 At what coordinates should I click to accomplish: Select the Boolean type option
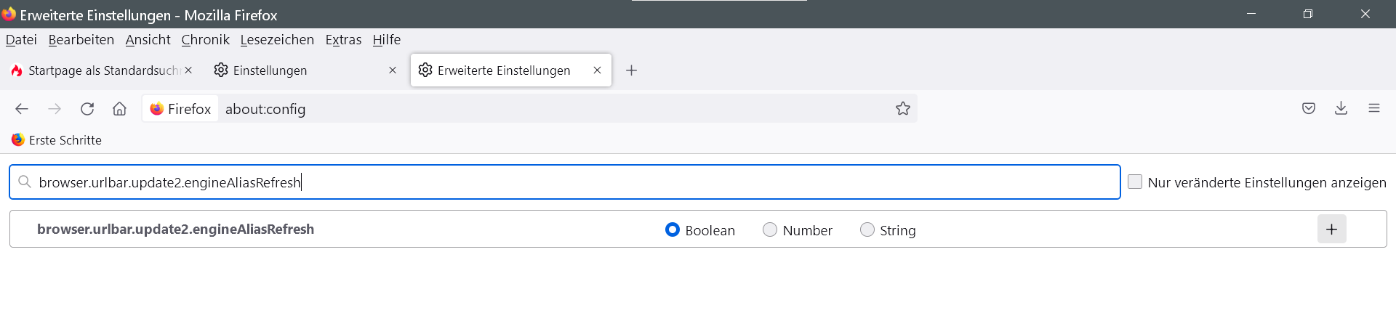673,229
